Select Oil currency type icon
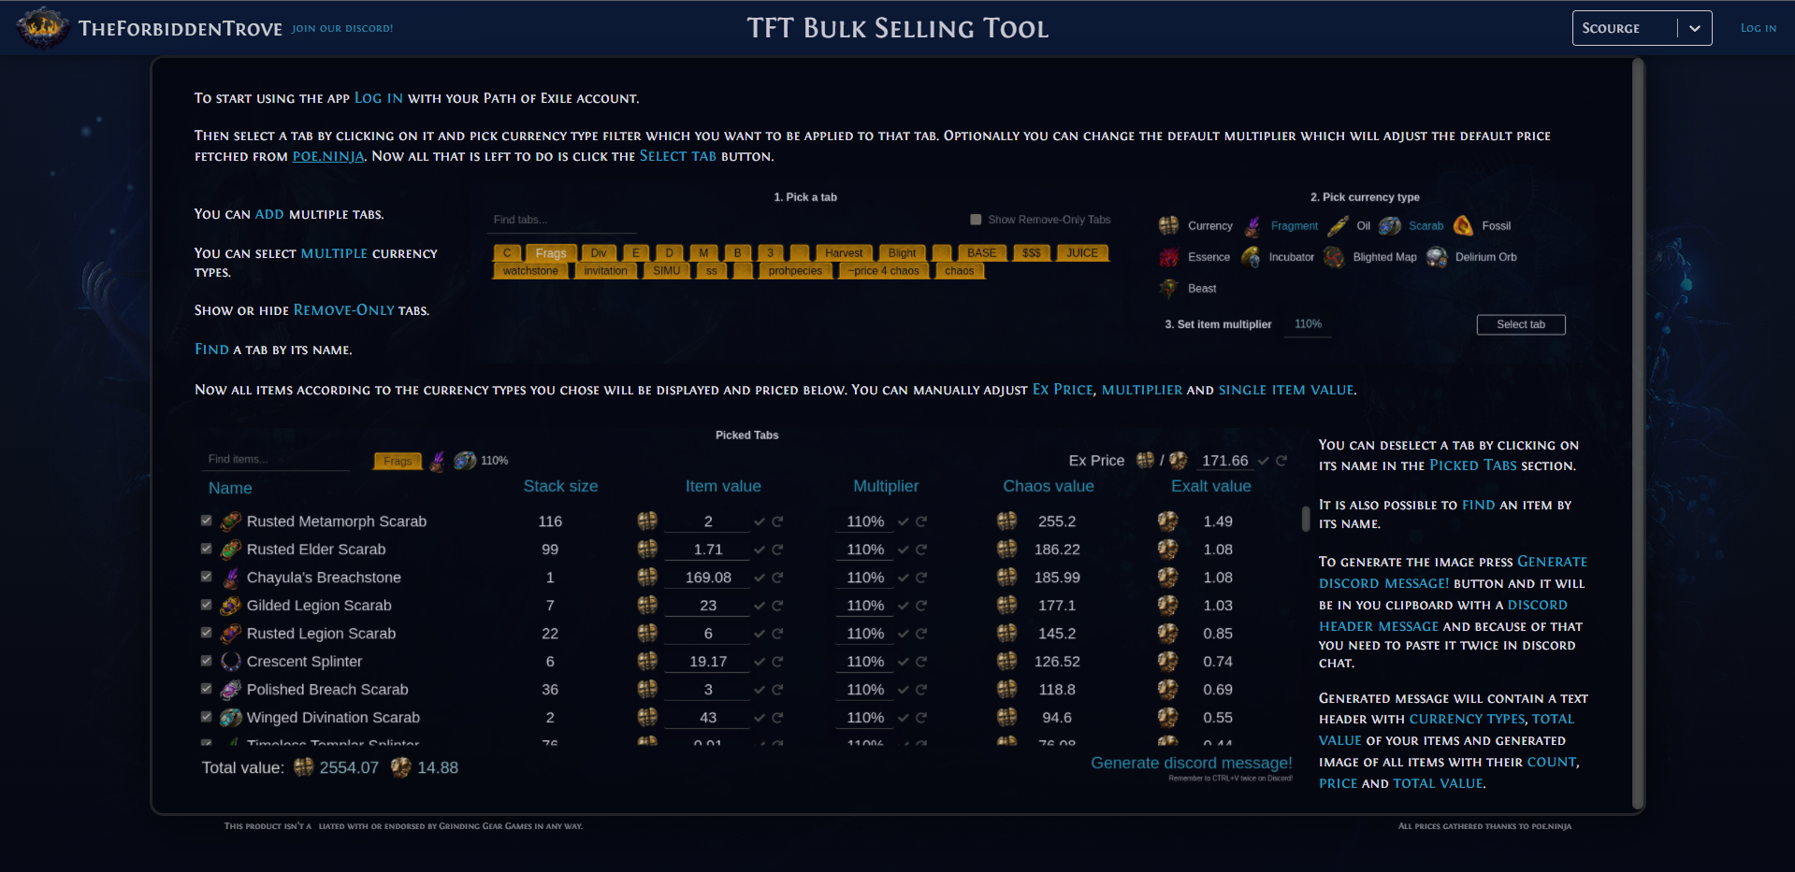Image resolution: width=1795 pixels, height=872 pixels. tap(1338, 225)
